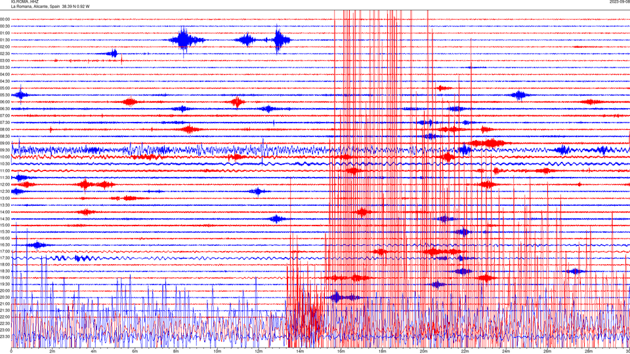Click the '18:30' time row label

pyautogui.click(x=5, y=271)
